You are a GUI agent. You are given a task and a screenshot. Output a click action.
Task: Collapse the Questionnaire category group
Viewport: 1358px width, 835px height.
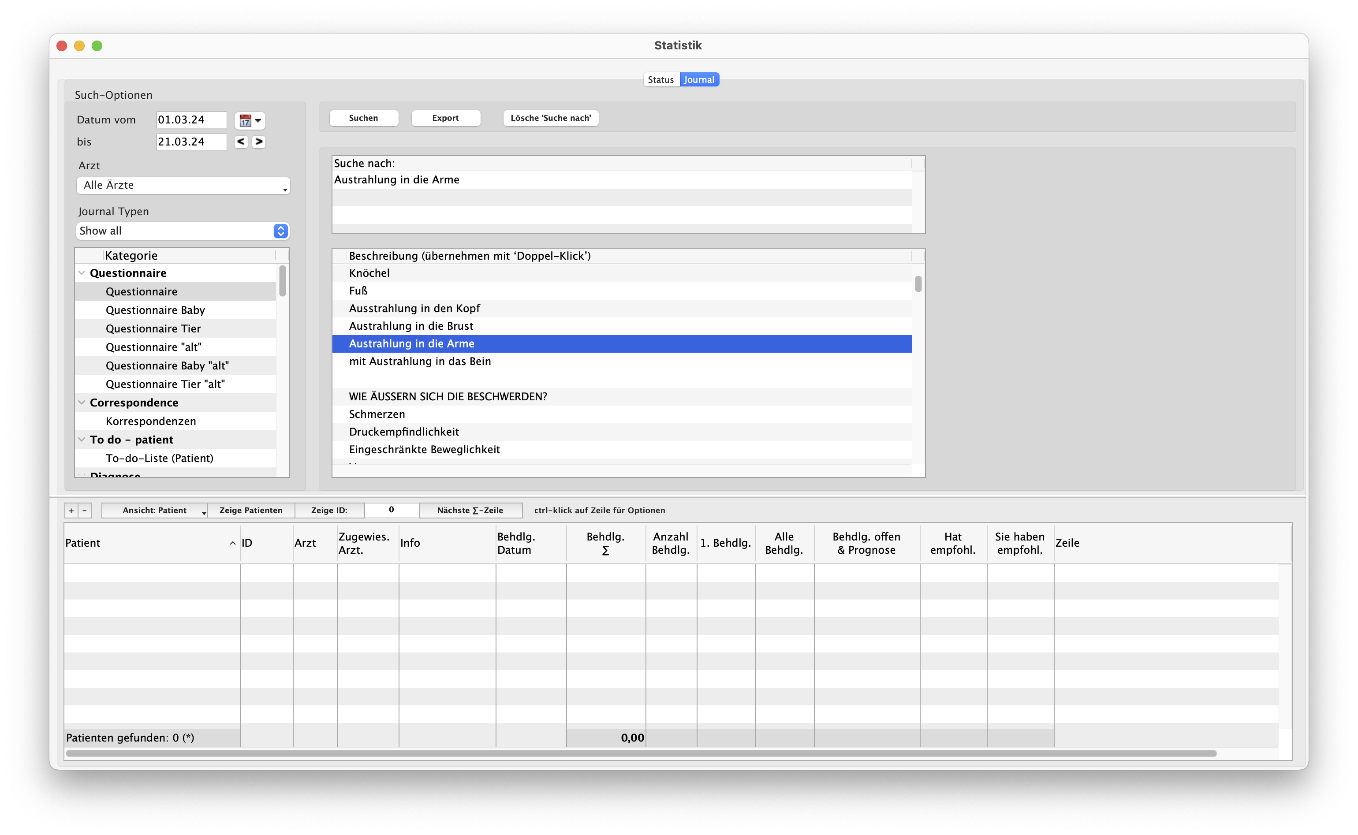point(82,273)
